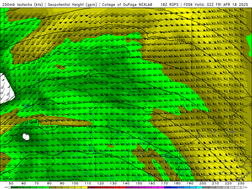Click the "250mb Isotachs (kts)" title text

point(22,5)
